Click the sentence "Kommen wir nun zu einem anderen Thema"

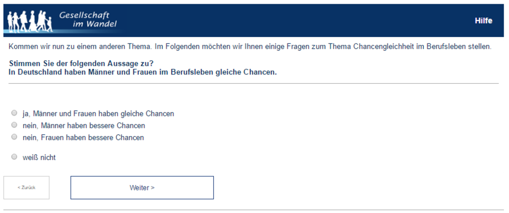click(x=80, y=47)
